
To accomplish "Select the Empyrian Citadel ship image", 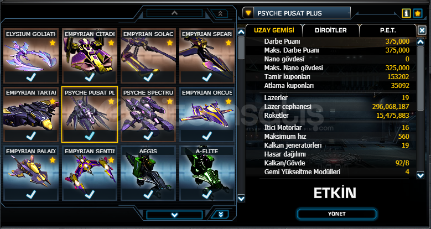I will point(90,54).
